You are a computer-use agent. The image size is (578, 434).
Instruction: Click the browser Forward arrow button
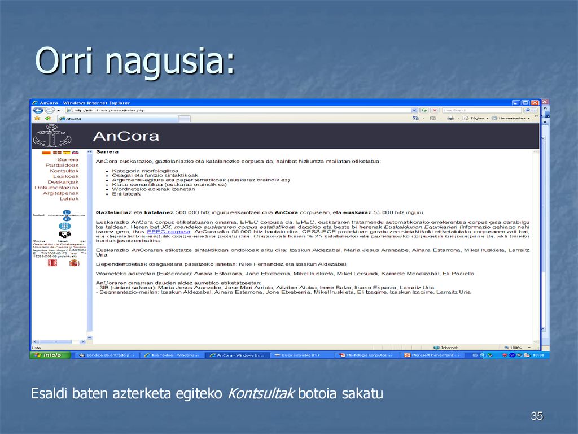coord(50,110)
